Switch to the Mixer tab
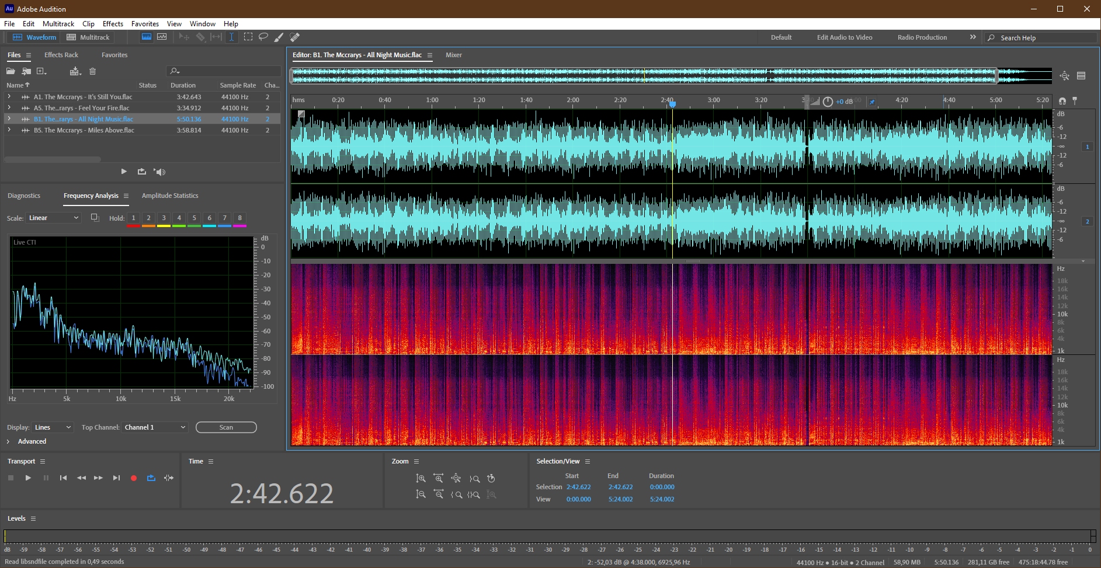This screenshot has width=1101, height=568. click(454, 55)
